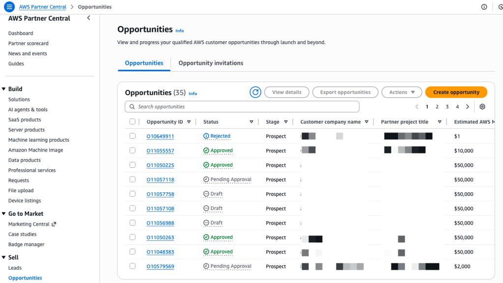Click the refresh icon above the opportunities table
This screenshot has height=283, width=503.
click(255, 92)
